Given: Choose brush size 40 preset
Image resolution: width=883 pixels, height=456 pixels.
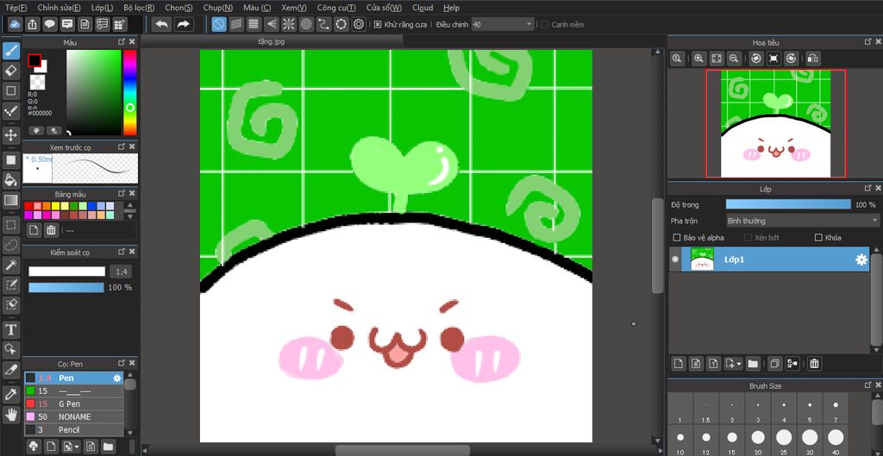Looking at the screenshot, I should (x=836, y=441).
